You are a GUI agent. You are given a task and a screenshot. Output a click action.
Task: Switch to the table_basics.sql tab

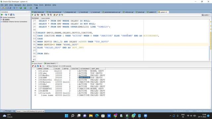coord(38,12)
